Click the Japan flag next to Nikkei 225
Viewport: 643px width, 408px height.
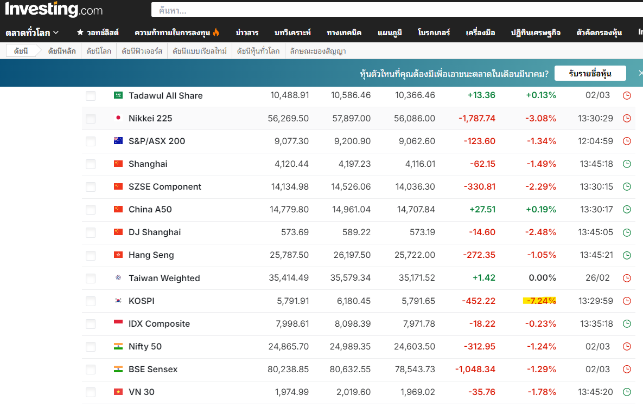click(x=118, y=118)
